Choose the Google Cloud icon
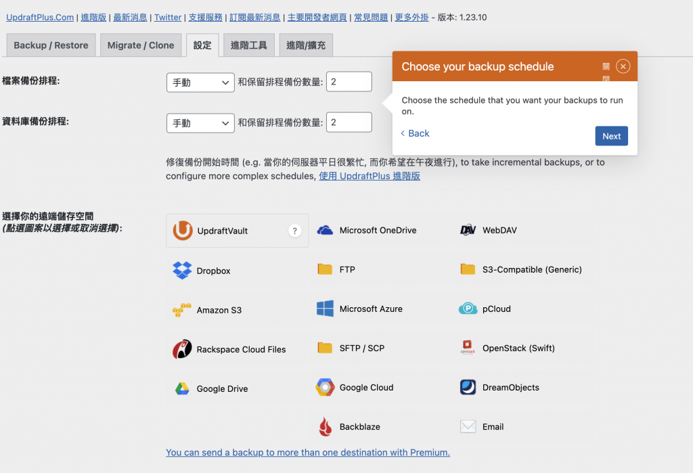The image size is (693, 473). click(325, 387)
